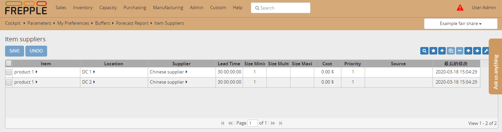Check the row checkbox for DC 2
Image resolution: width=502 pixels, height=132 pixels.
point(9,82)
